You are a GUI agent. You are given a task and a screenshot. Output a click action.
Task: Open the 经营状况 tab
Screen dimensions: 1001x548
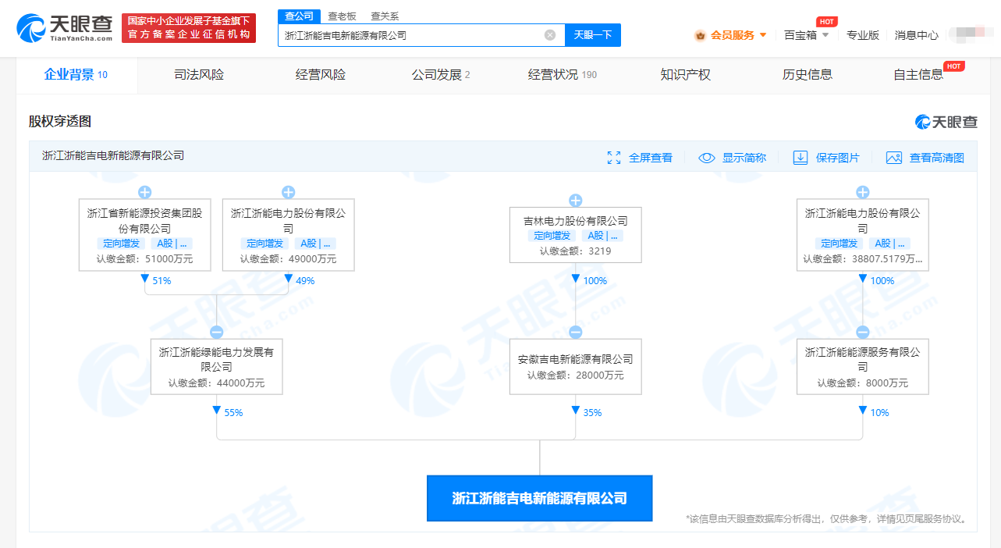point(563,75)
